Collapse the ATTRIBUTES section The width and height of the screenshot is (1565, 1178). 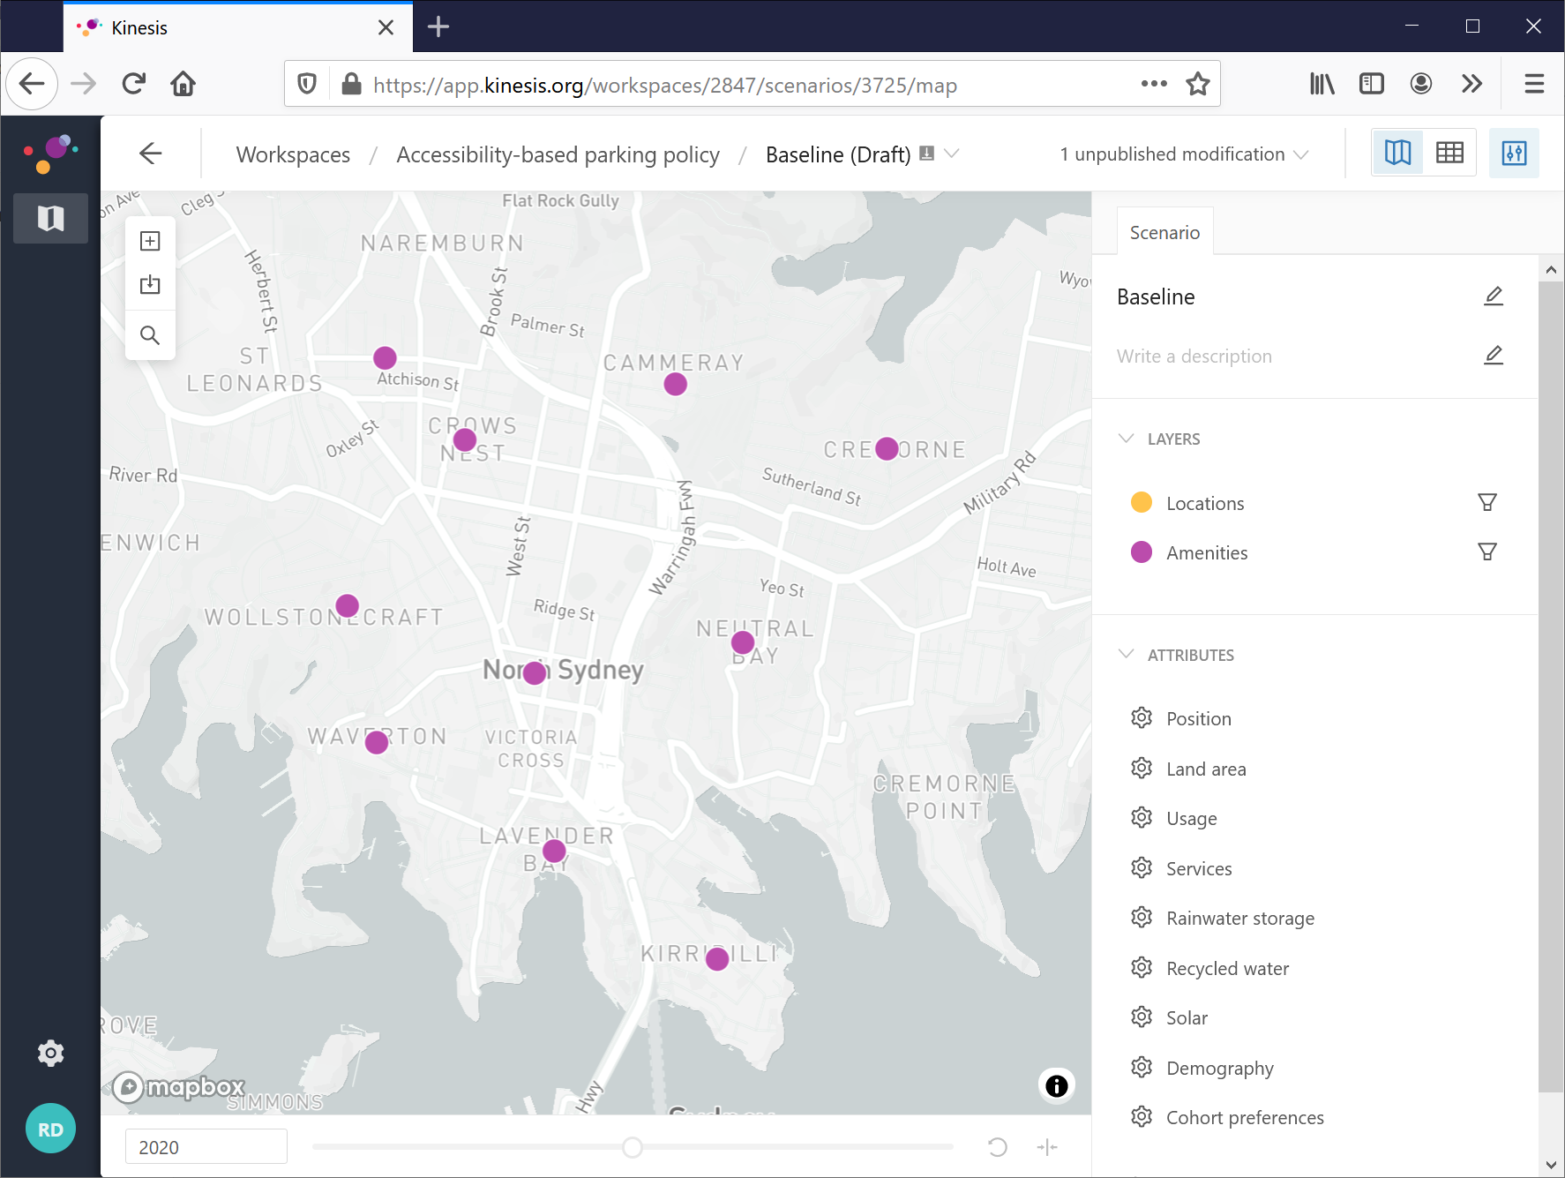coord(1126,654)
